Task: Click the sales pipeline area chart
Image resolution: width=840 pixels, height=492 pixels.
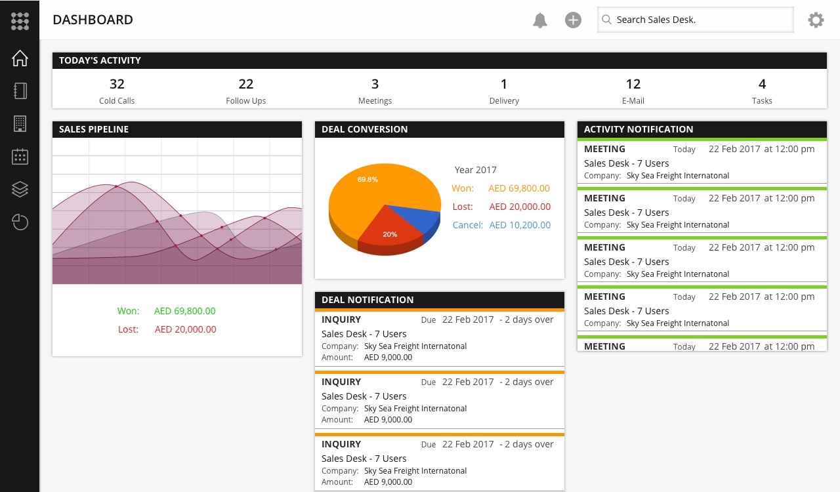Action: [177, 211]
